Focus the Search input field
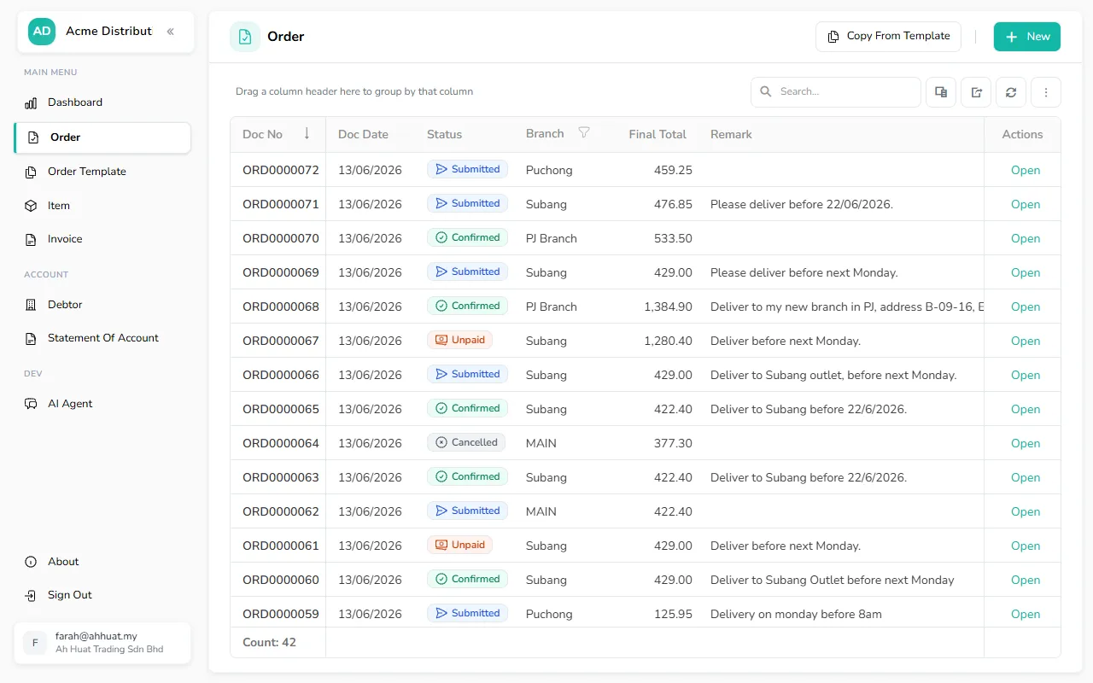 [x=836, y=92]
